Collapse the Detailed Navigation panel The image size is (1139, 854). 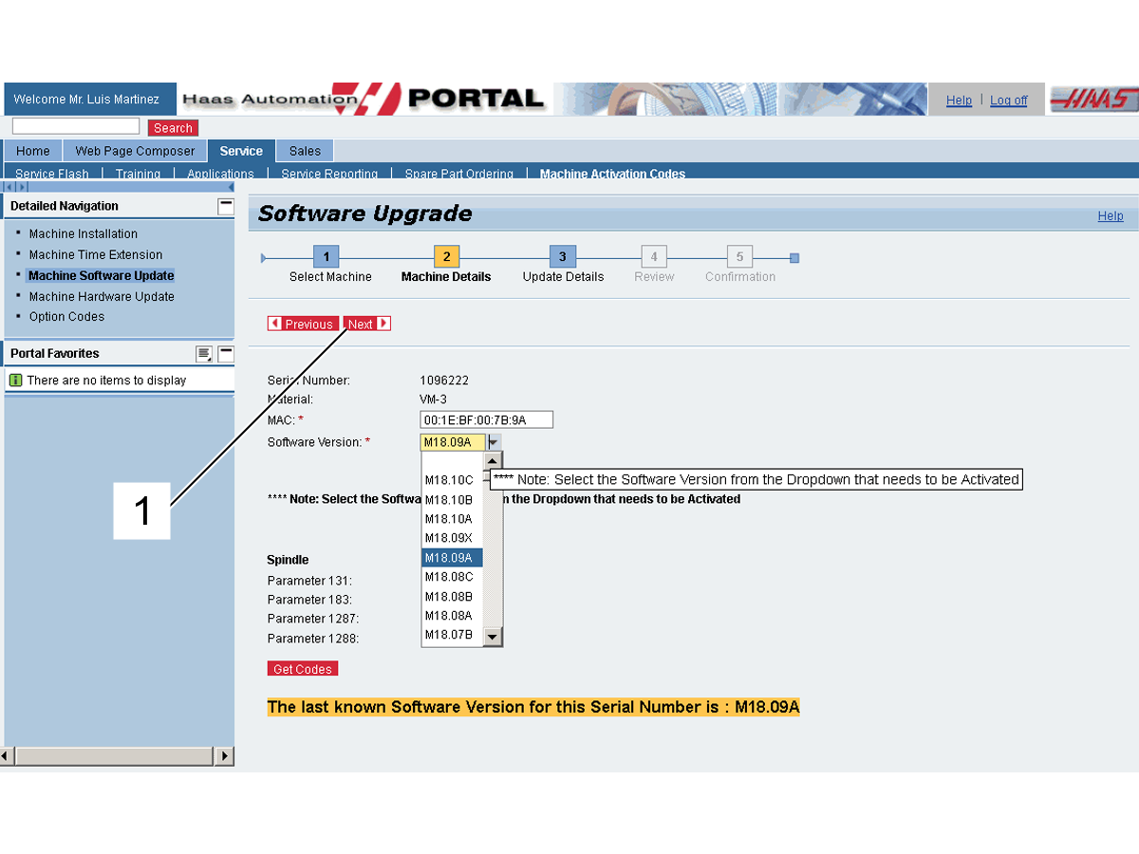[x=225, y=206]
